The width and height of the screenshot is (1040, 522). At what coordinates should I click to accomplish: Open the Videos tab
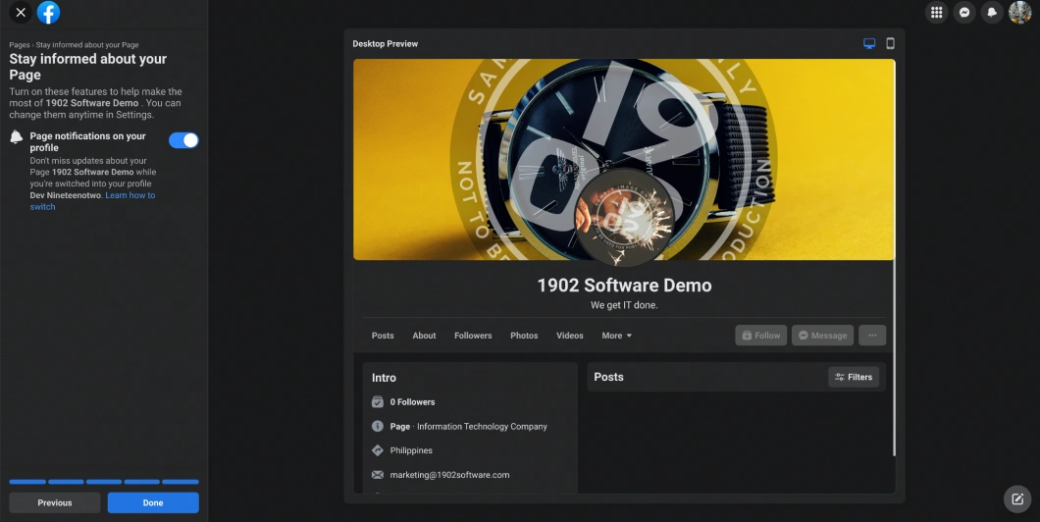click(570, 336)
